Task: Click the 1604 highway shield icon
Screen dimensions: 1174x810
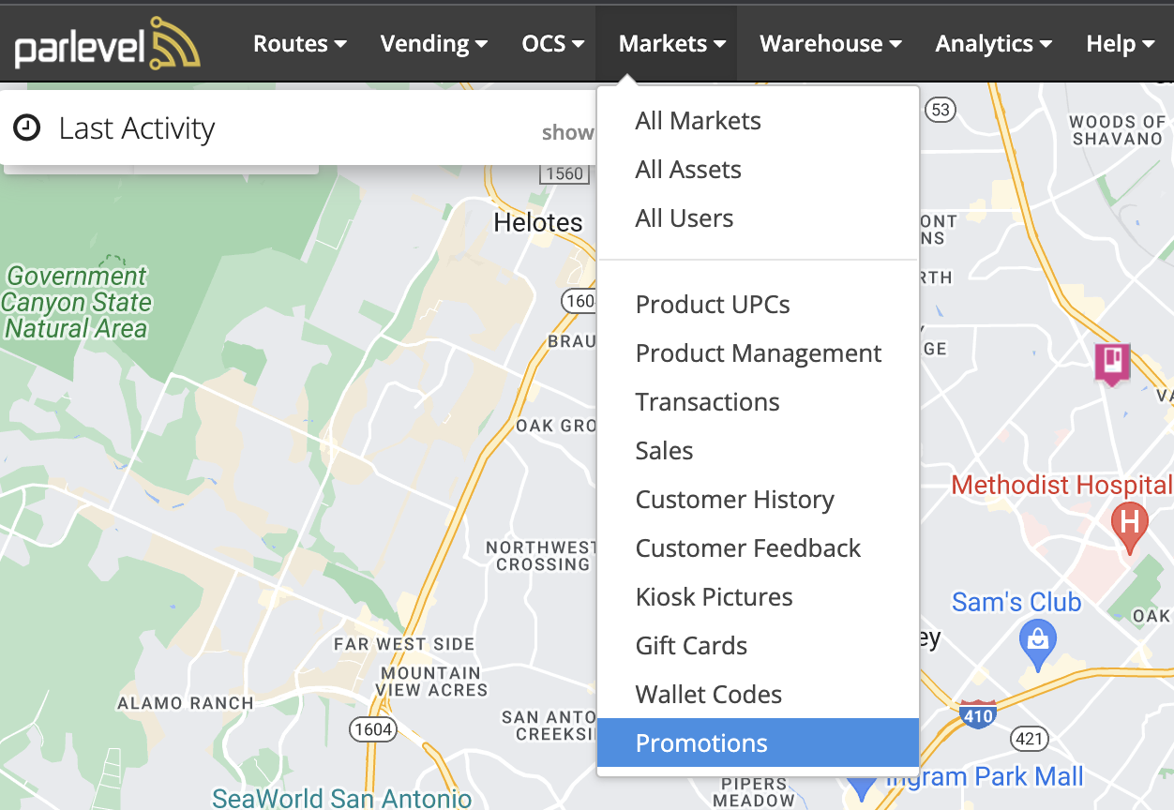Action: (372, 728)
